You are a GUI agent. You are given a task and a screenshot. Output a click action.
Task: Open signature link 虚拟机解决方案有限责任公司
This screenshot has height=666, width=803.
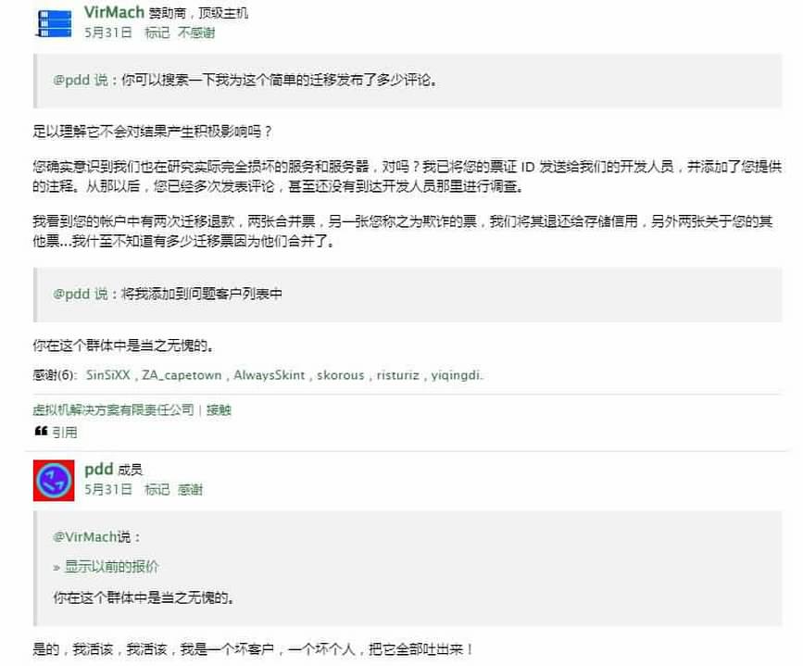114,409
